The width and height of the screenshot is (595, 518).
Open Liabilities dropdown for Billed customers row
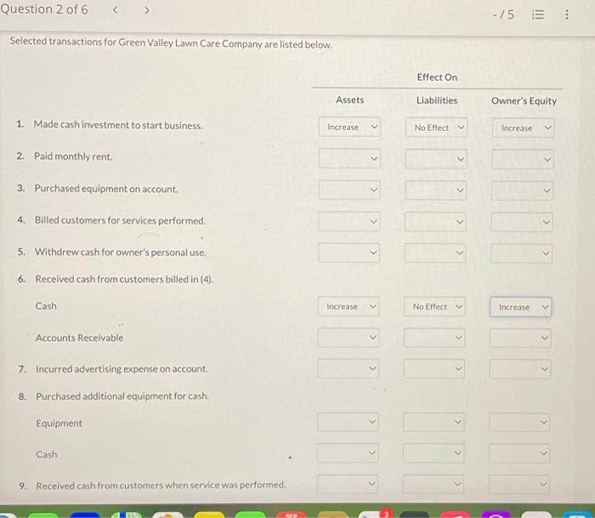tap(435, 221)
